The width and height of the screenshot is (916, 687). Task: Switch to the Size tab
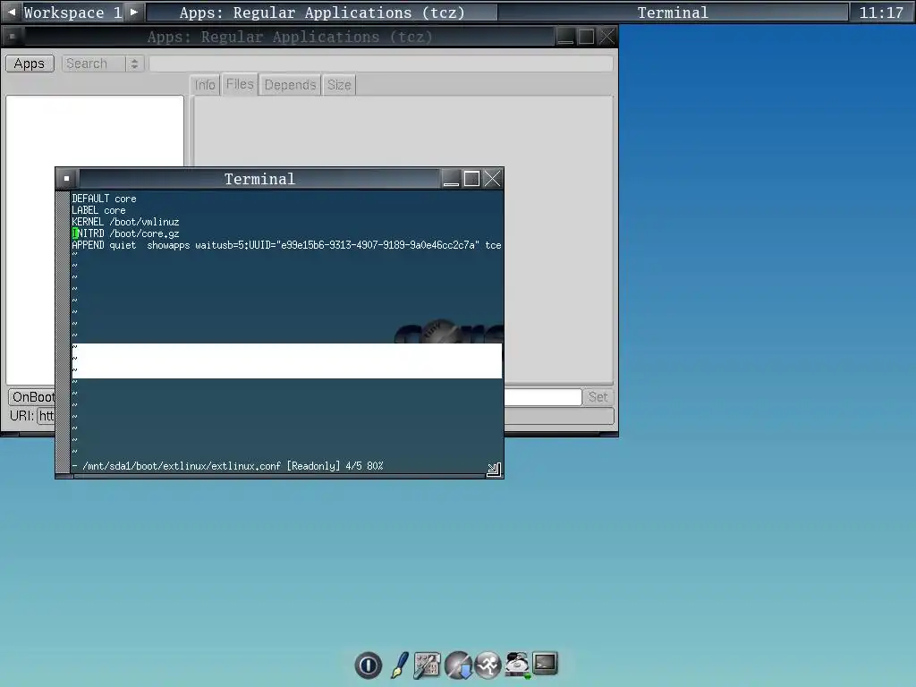[x=339, y=85]
